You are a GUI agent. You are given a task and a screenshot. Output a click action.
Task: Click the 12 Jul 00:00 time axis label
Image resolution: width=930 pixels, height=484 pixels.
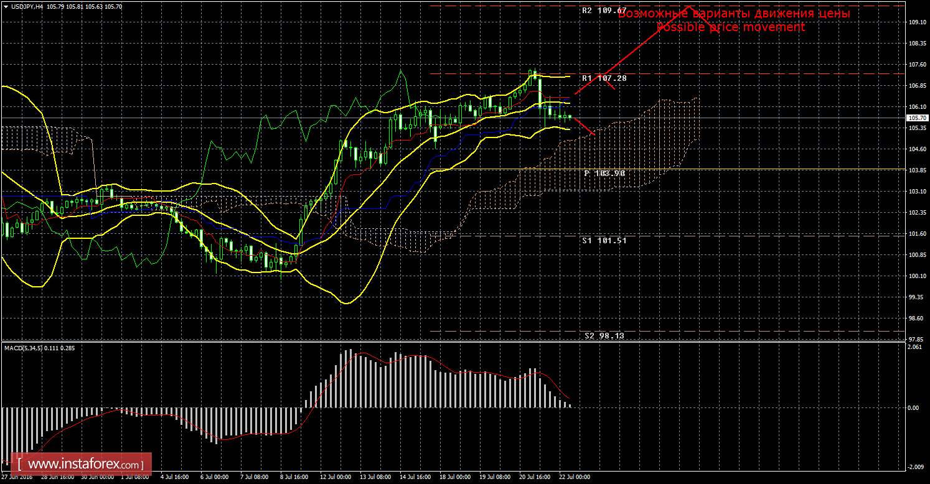point(336,477)
